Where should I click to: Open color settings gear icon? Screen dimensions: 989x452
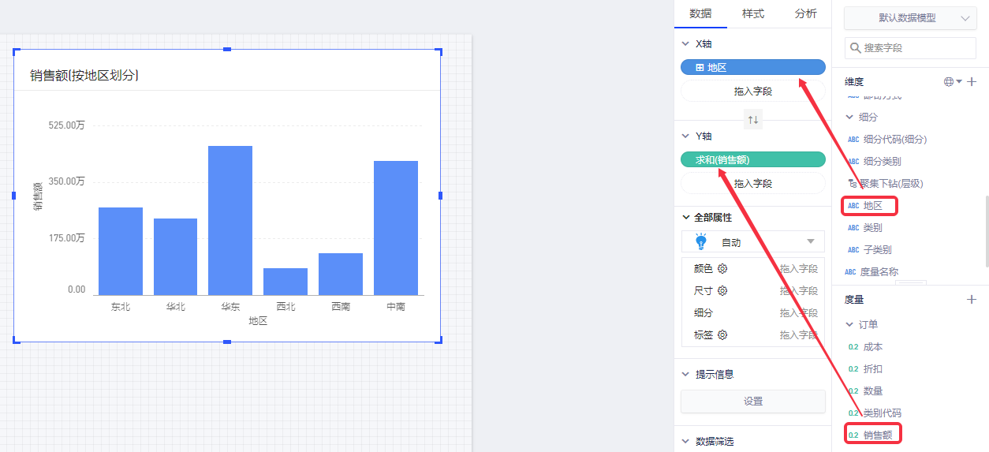point(722,269)
